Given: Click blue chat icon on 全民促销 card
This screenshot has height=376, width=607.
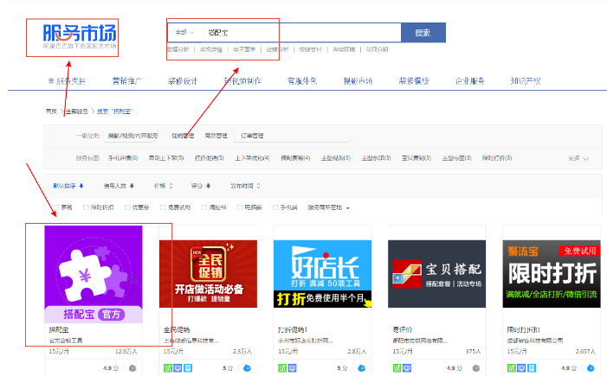Looking at the screenshot, I should pos(247,368).
